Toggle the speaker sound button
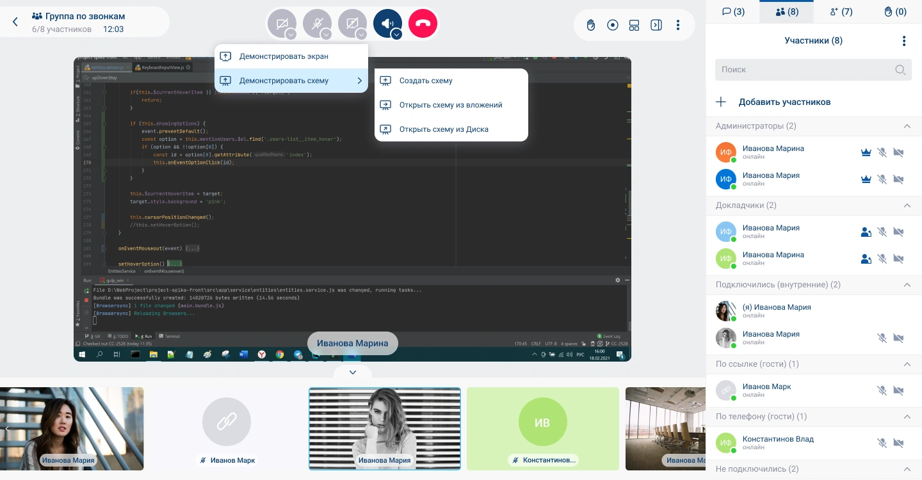 pyautogui.click(x=386, y=23)
